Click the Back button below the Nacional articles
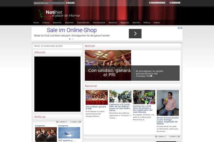Viewport: 214px width, 142px height. click(160, 136)
